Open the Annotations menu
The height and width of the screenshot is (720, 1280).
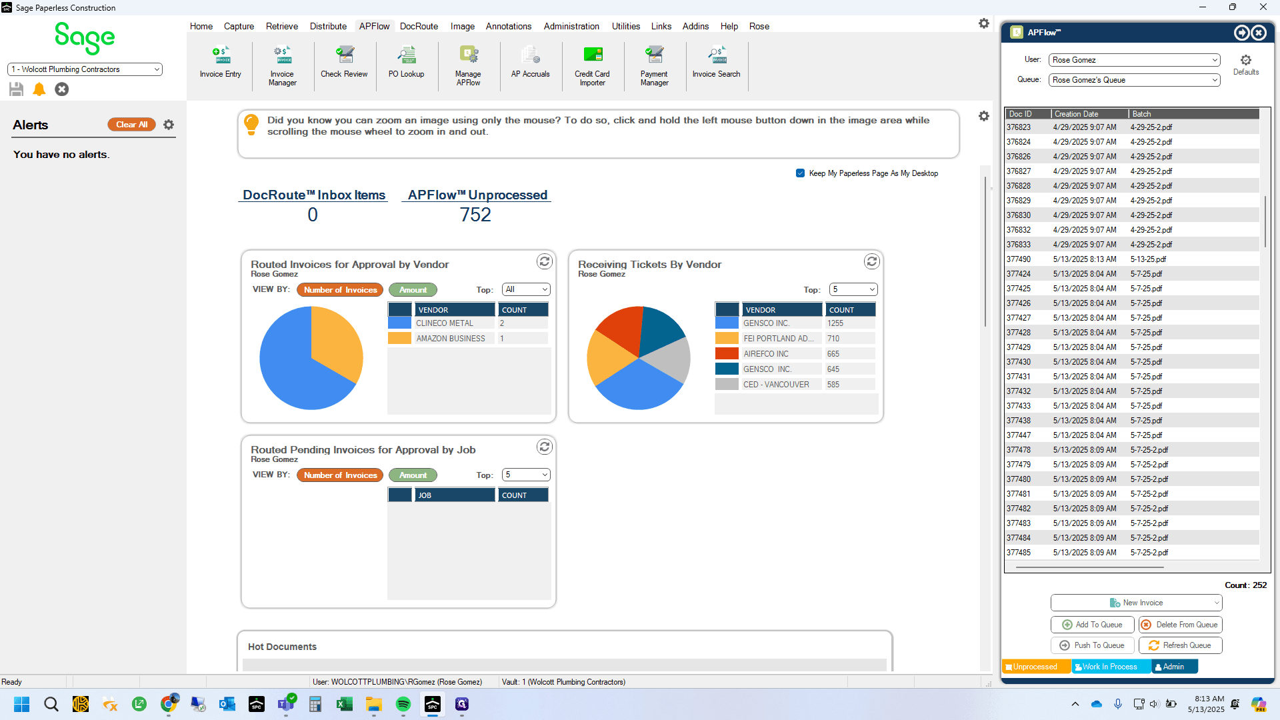point(509,26)
